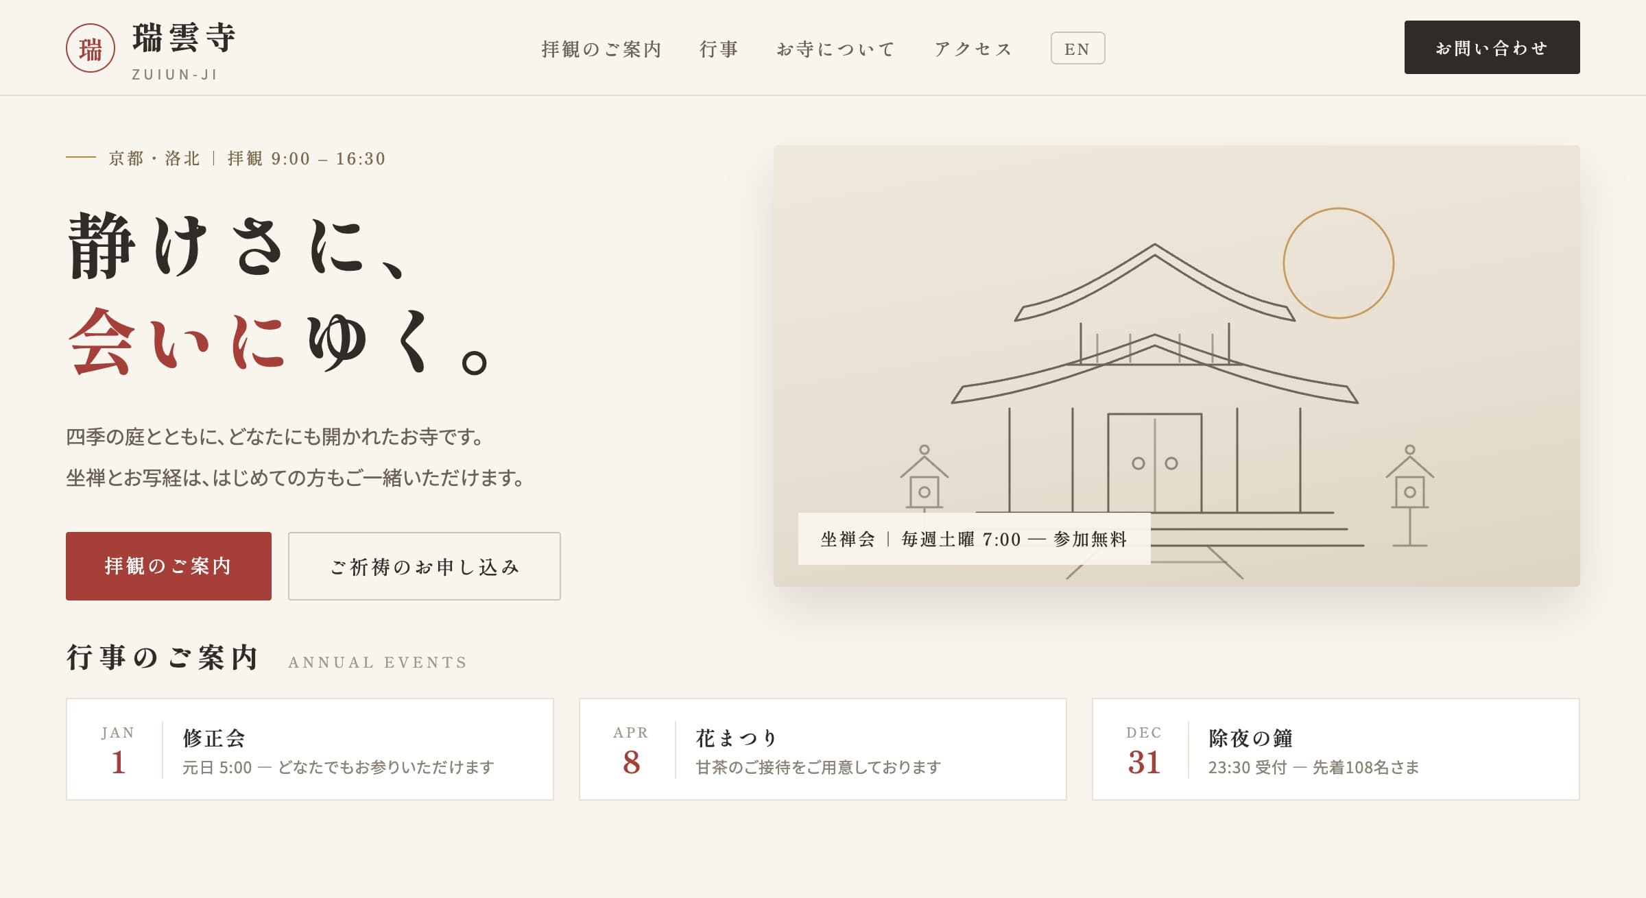The image size is (1646, 898).
Task: Click the 瑞雲寺 site title
Action: coord(184,37)
